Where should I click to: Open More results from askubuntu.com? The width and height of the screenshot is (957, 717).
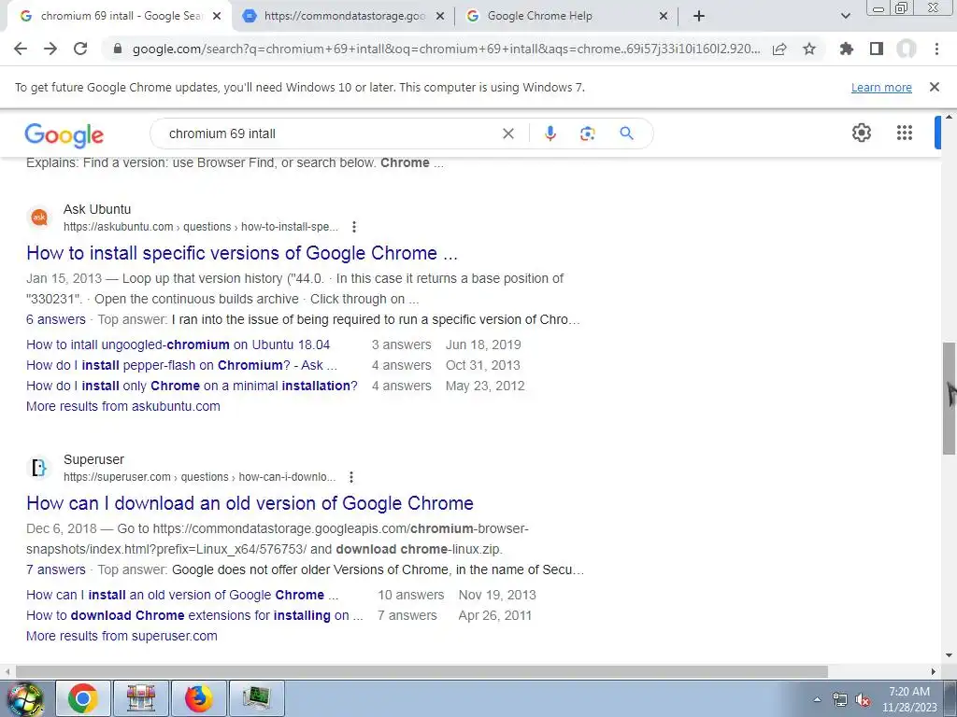[x=123, y=406]
